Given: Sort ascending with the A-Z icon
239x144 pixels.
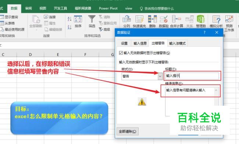Looking at the screenshot, I should tap(69, 19).
